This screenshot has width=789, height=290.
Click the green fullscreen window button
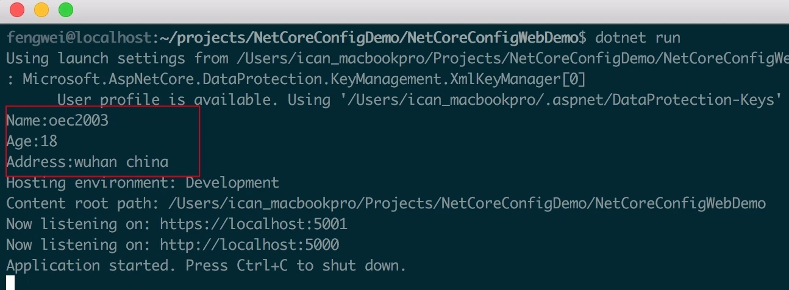coord(65,10)
